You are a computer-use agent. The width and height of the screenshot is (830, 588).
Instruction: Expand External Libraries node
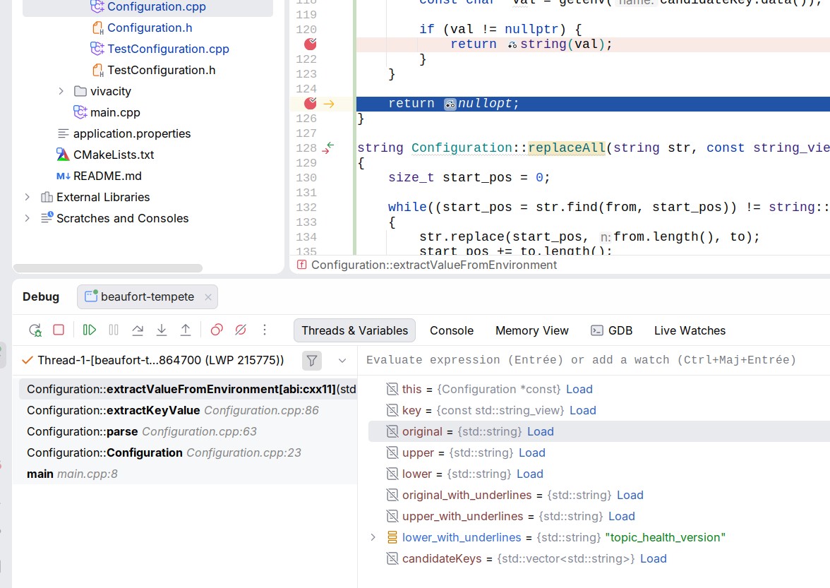(27, 198)
